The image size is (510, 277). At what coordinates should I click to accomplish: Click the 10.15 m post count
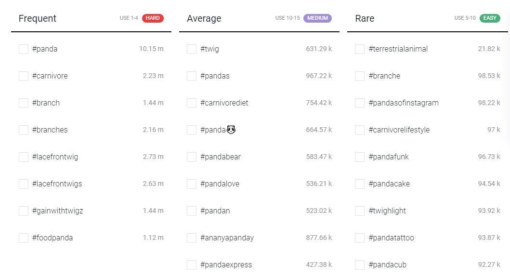click(151, 49)
